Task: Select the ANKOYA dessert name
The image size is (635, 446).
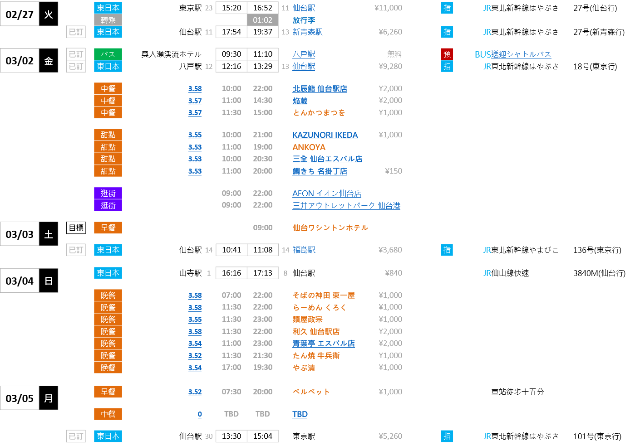Action: [x=309, y=147]
